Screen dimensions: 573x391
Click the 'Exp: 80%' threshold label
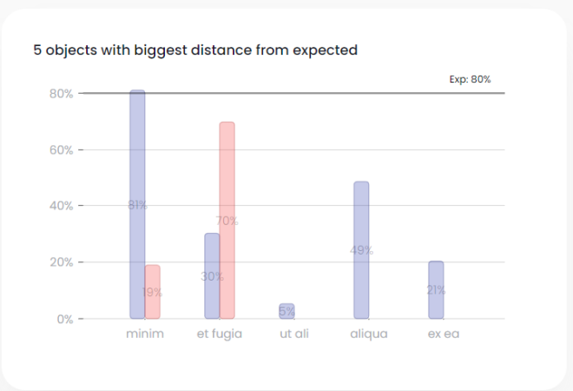coord(470,79)
